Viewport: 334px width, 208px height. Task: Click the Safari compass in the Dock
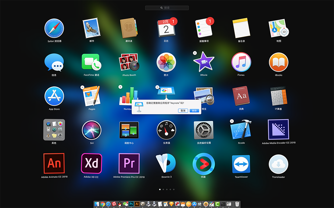pyautogui.click(x=109, y=204)
